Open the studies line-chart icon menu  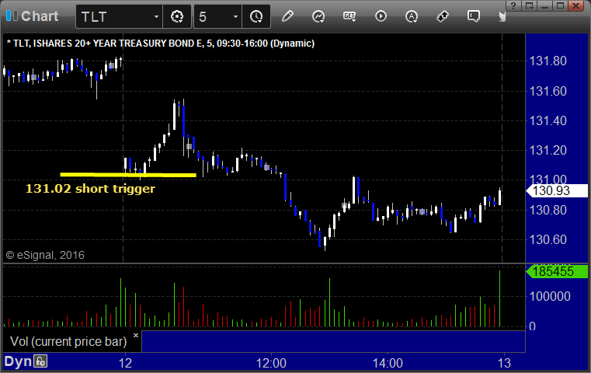coord(318,16)
